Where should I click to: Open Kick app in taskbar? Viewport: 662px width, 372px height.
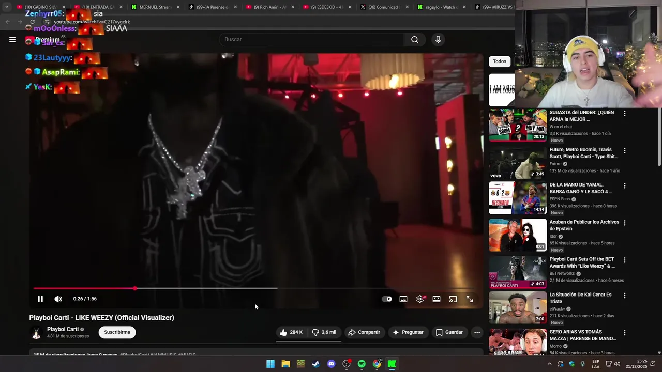point(392,364)
